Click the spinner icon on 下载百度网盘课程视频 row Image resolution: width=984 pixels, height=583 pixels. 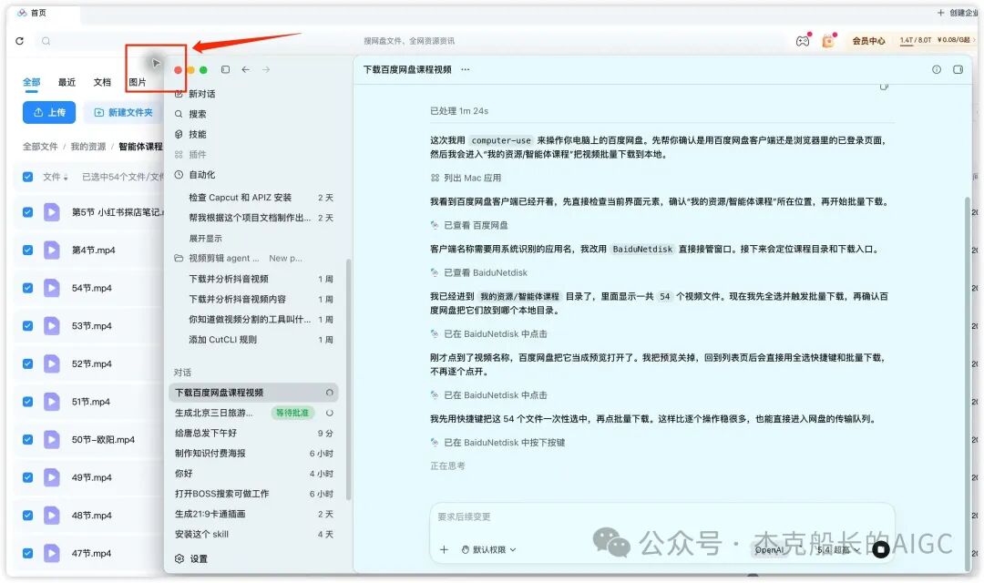pos(330,393)
